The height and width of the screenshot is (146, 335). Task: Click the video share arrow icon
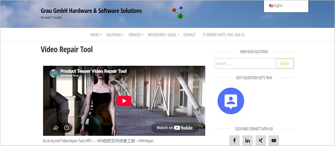tap(56, 128)
